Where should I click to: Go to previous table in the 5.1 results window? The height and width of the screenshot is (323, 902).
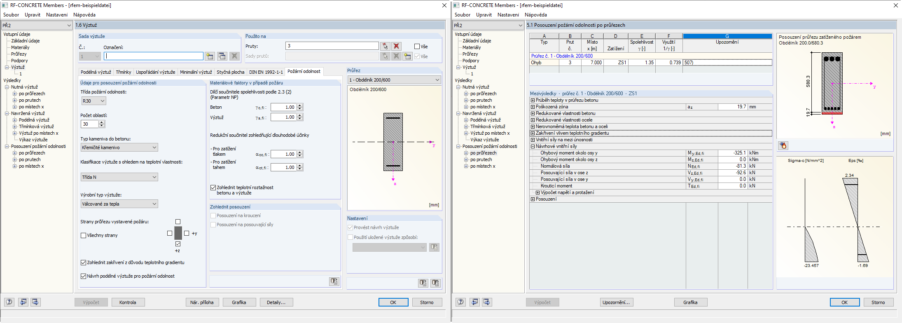coord(475,302)
